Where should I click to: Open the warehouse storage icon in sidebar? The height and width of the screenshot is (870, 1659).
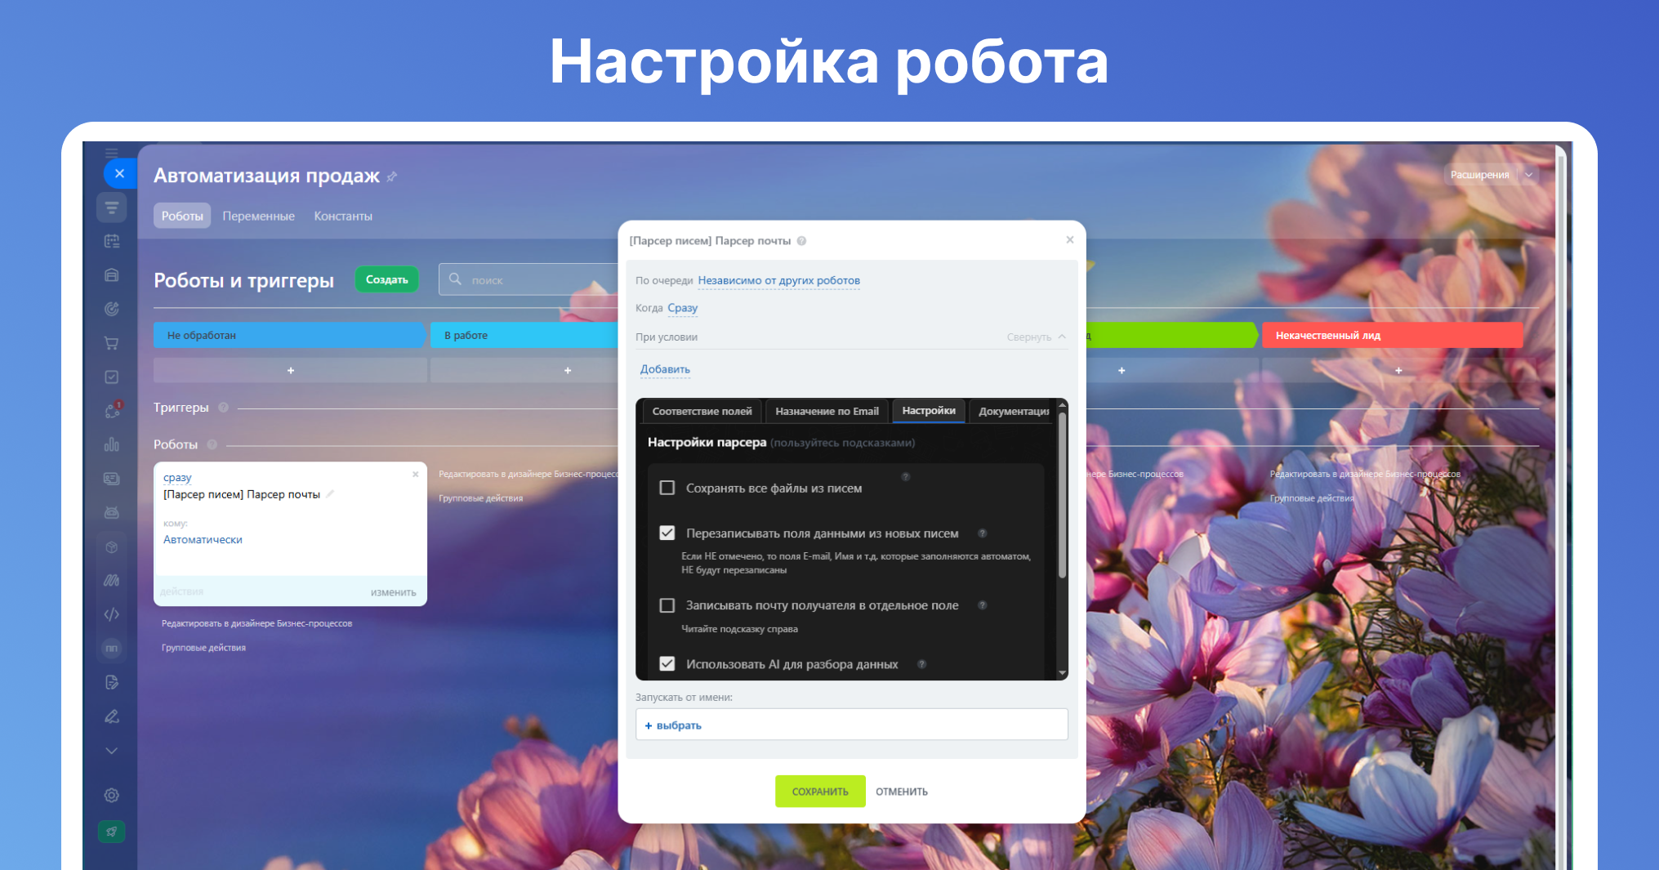point(112,275)
